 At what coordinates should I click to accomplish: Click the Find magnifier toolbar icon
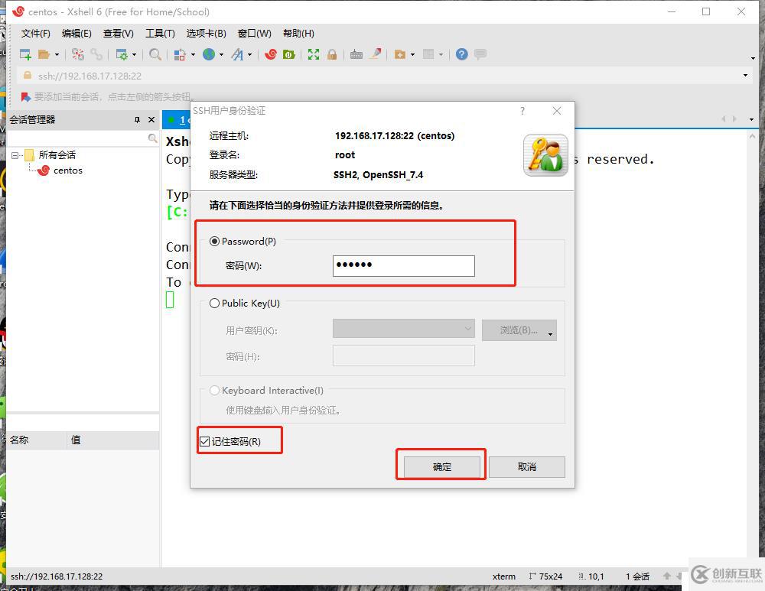tap(155, 54)
